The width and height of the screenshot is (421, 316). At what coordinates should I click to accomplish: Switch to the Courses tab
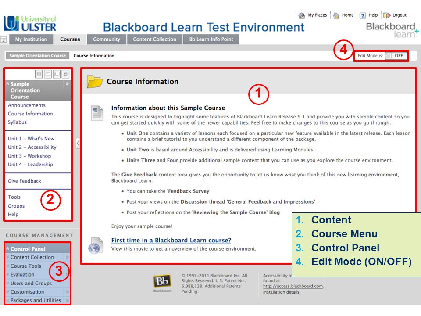point(70,39)
